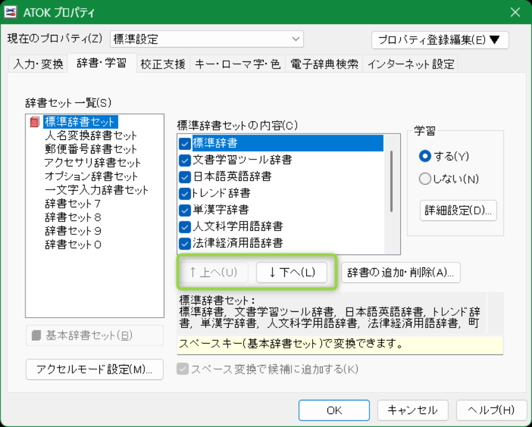Toggle the 日本語英語辞書 checkbox

(184, 177)
